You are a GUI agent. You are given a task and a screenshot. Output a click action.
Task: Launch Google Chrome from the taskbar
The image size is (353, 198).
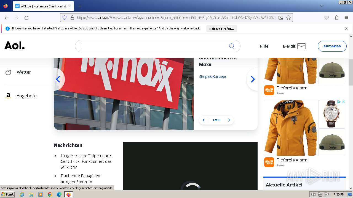pyautogui.click(x=50, y=194)
